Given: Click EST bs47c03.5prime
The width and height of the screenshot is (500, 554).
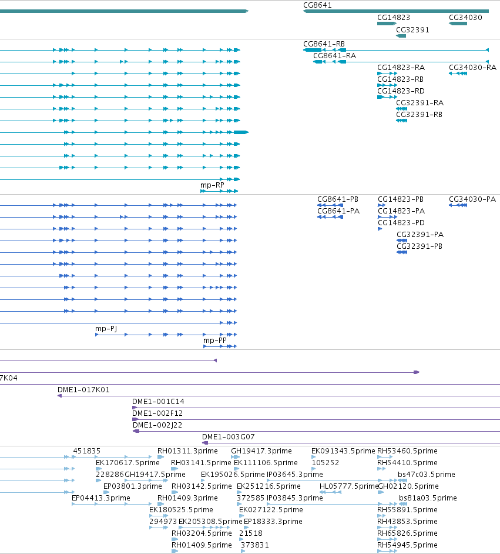Looking at the screenshot, I should pyautogui.click(x=426, y=475).
